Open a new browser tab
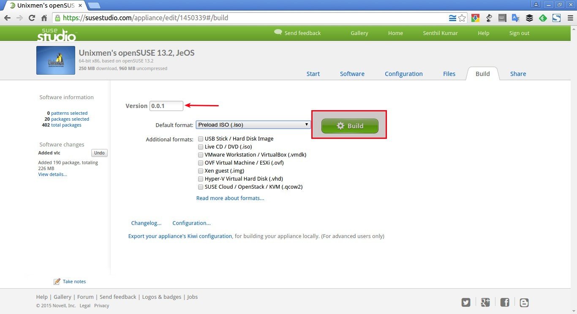The width and height of the screenshot is (577, 314). coord(94,5)
